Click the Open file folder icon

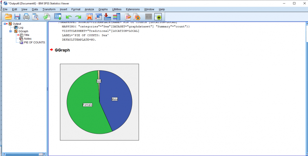coord(8,16)
